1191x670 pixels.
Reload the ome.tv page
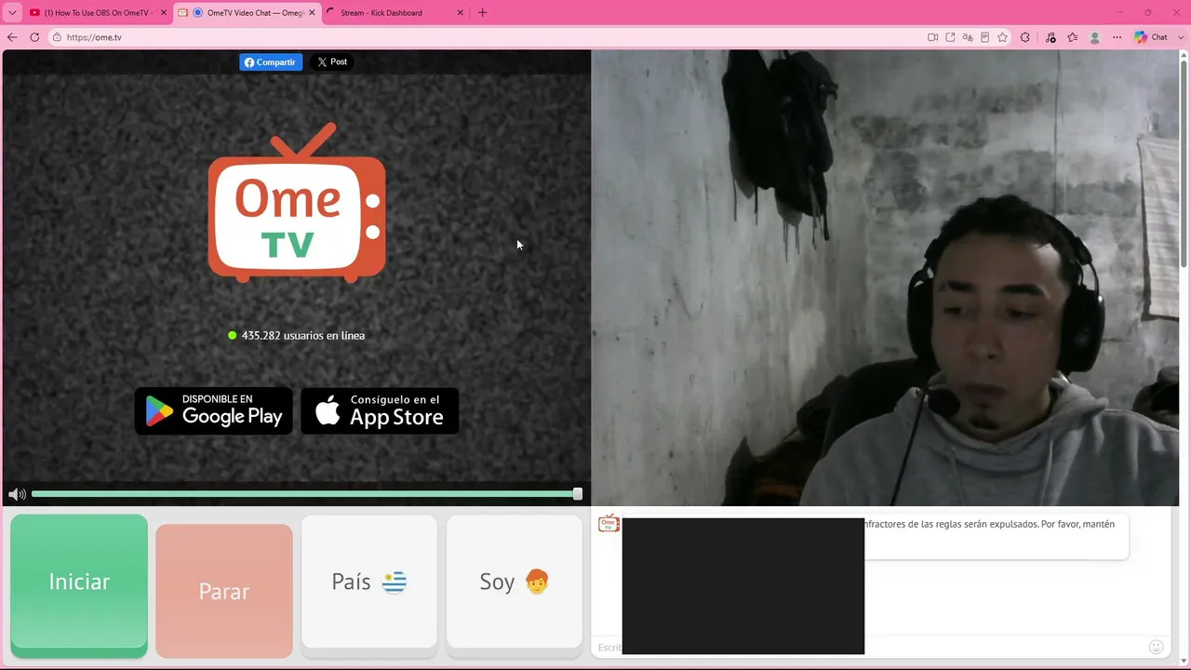[x=34, y=37]
